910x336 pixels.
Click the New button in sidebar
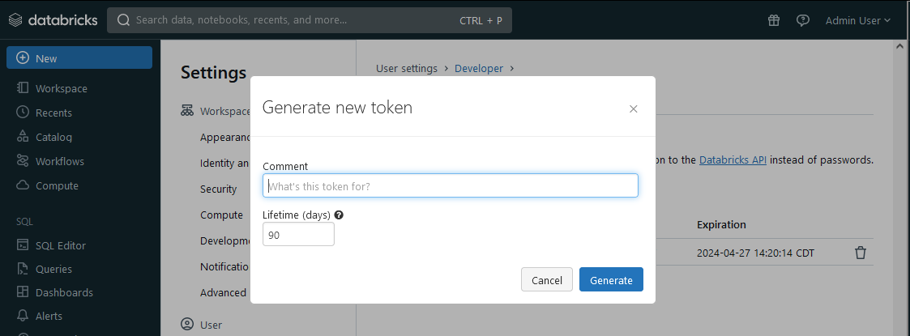(x=79, y=57)
